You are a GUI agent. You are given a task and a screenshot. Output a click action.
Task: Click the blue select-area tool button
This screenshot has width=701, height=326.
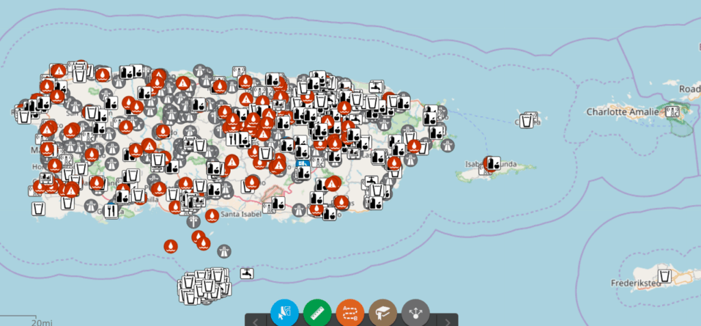coord(284,313)
